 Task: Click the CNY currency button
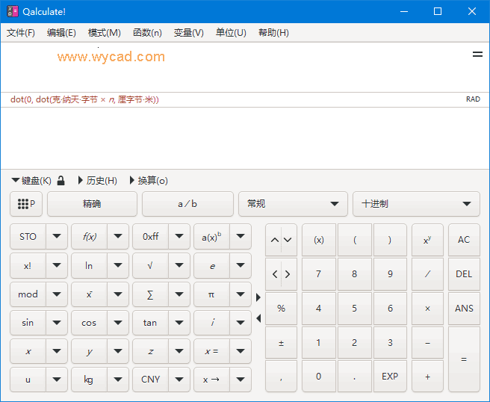[150, 380]
